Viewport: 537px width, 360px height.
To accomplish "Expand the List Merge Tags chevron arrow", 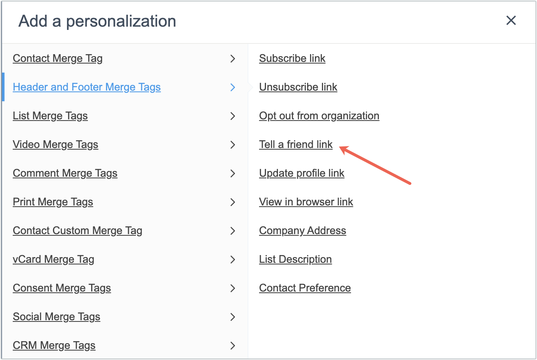I will click(x=233, y=116).
